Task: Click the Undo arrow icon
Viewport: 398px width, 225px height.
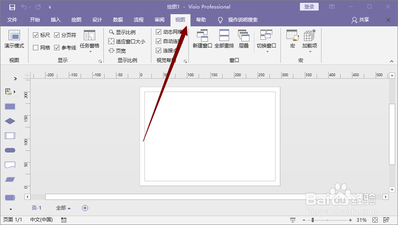Action: 24,7
